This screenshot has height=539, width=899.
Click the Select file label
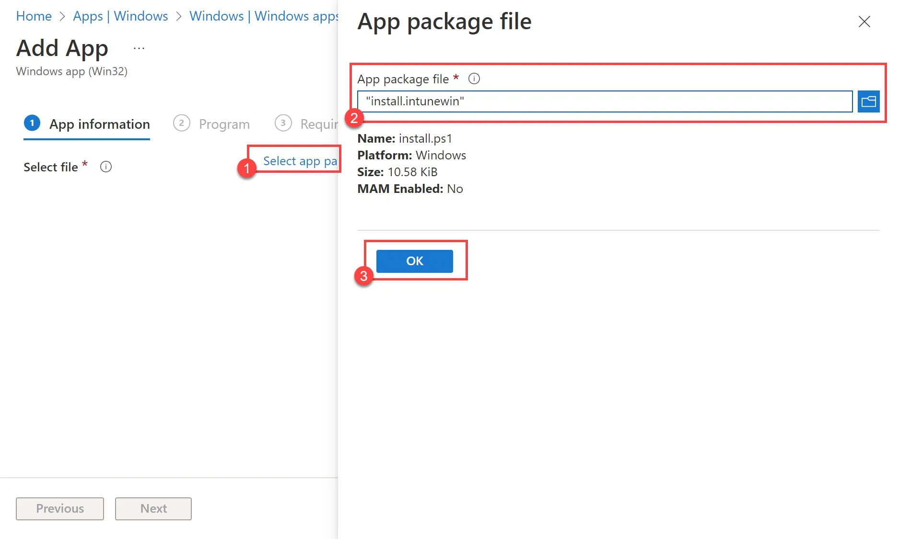click(x=51, y=167)
